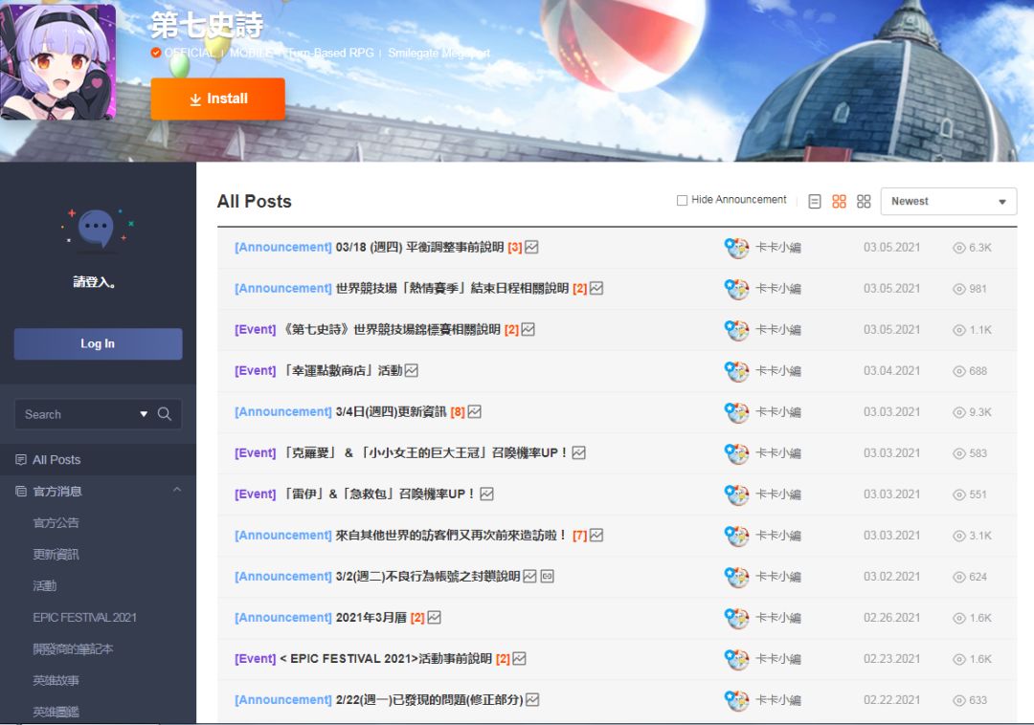This screenshot has width=1034, height=725.
Task: Tick the Hide Announcement checkbox
Action: tap(683, 200)
